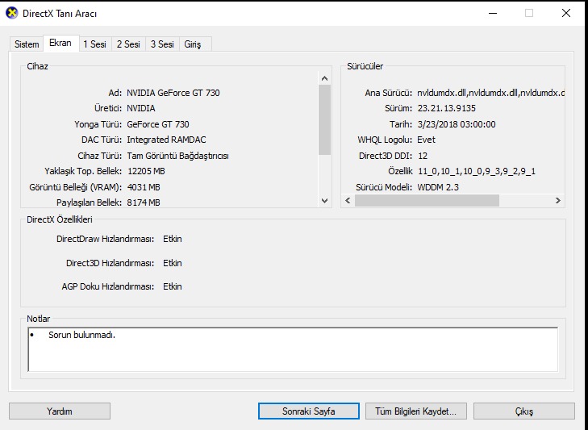The image size is (588, 430).
Task: Click the date 3/23/2018 03:00:00
Action: pyautogui.click(x=457, y=124)
